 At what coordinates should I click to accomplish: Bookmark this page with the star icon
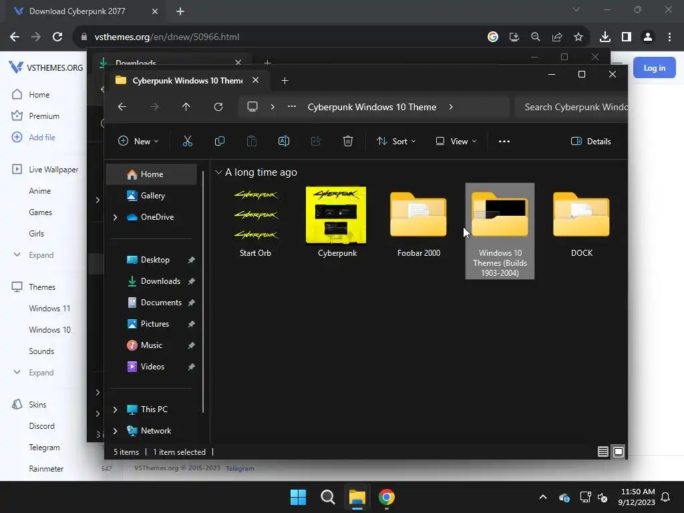pos(578,37)
